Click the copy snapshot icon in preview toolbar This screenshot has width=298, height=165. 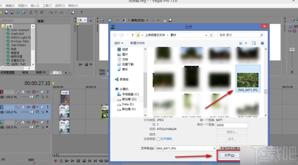[164, 20]
